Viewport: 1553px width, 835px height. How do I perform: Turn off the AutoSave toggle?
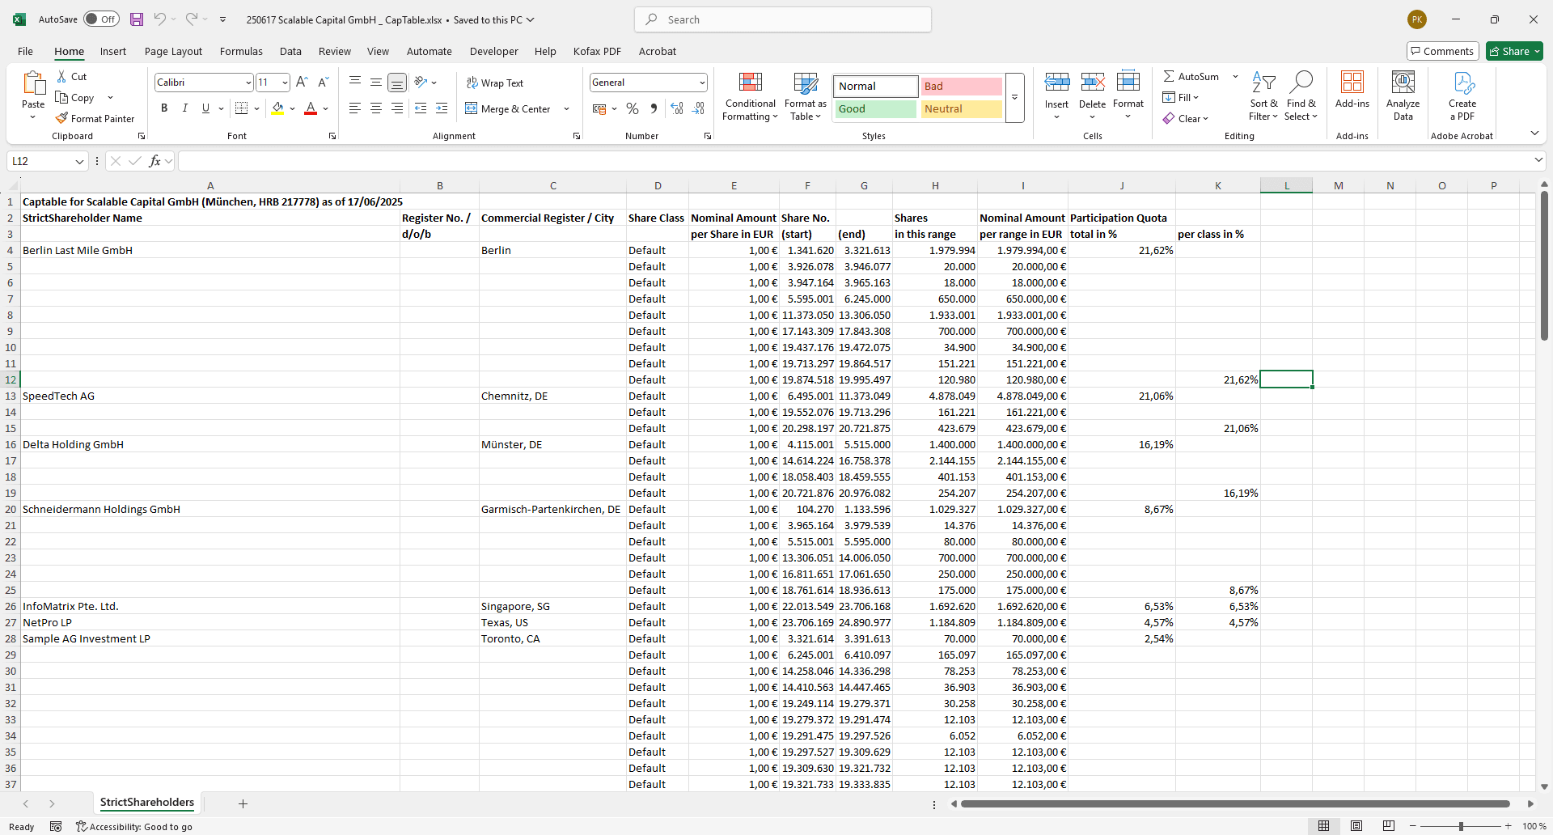coord(101,19)
